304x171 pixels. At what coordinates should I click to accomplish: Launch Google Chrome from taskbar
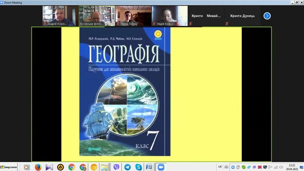click(x=72, y=167)
